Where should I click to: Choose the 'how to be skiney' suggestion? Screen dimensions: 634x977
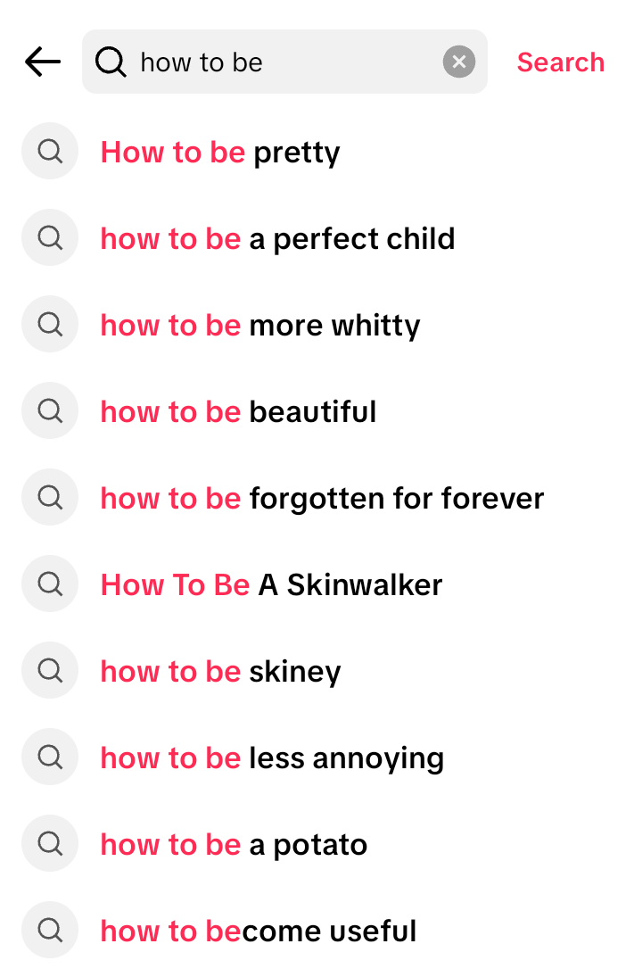(x=220, y=672)
